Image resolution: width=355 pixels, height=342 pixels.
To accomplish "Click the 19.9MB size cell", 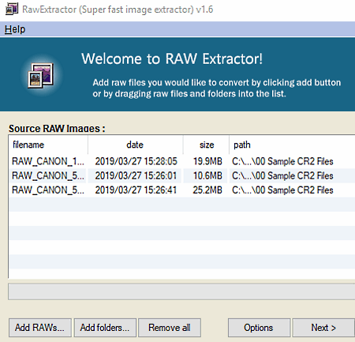I will [207, 161].
